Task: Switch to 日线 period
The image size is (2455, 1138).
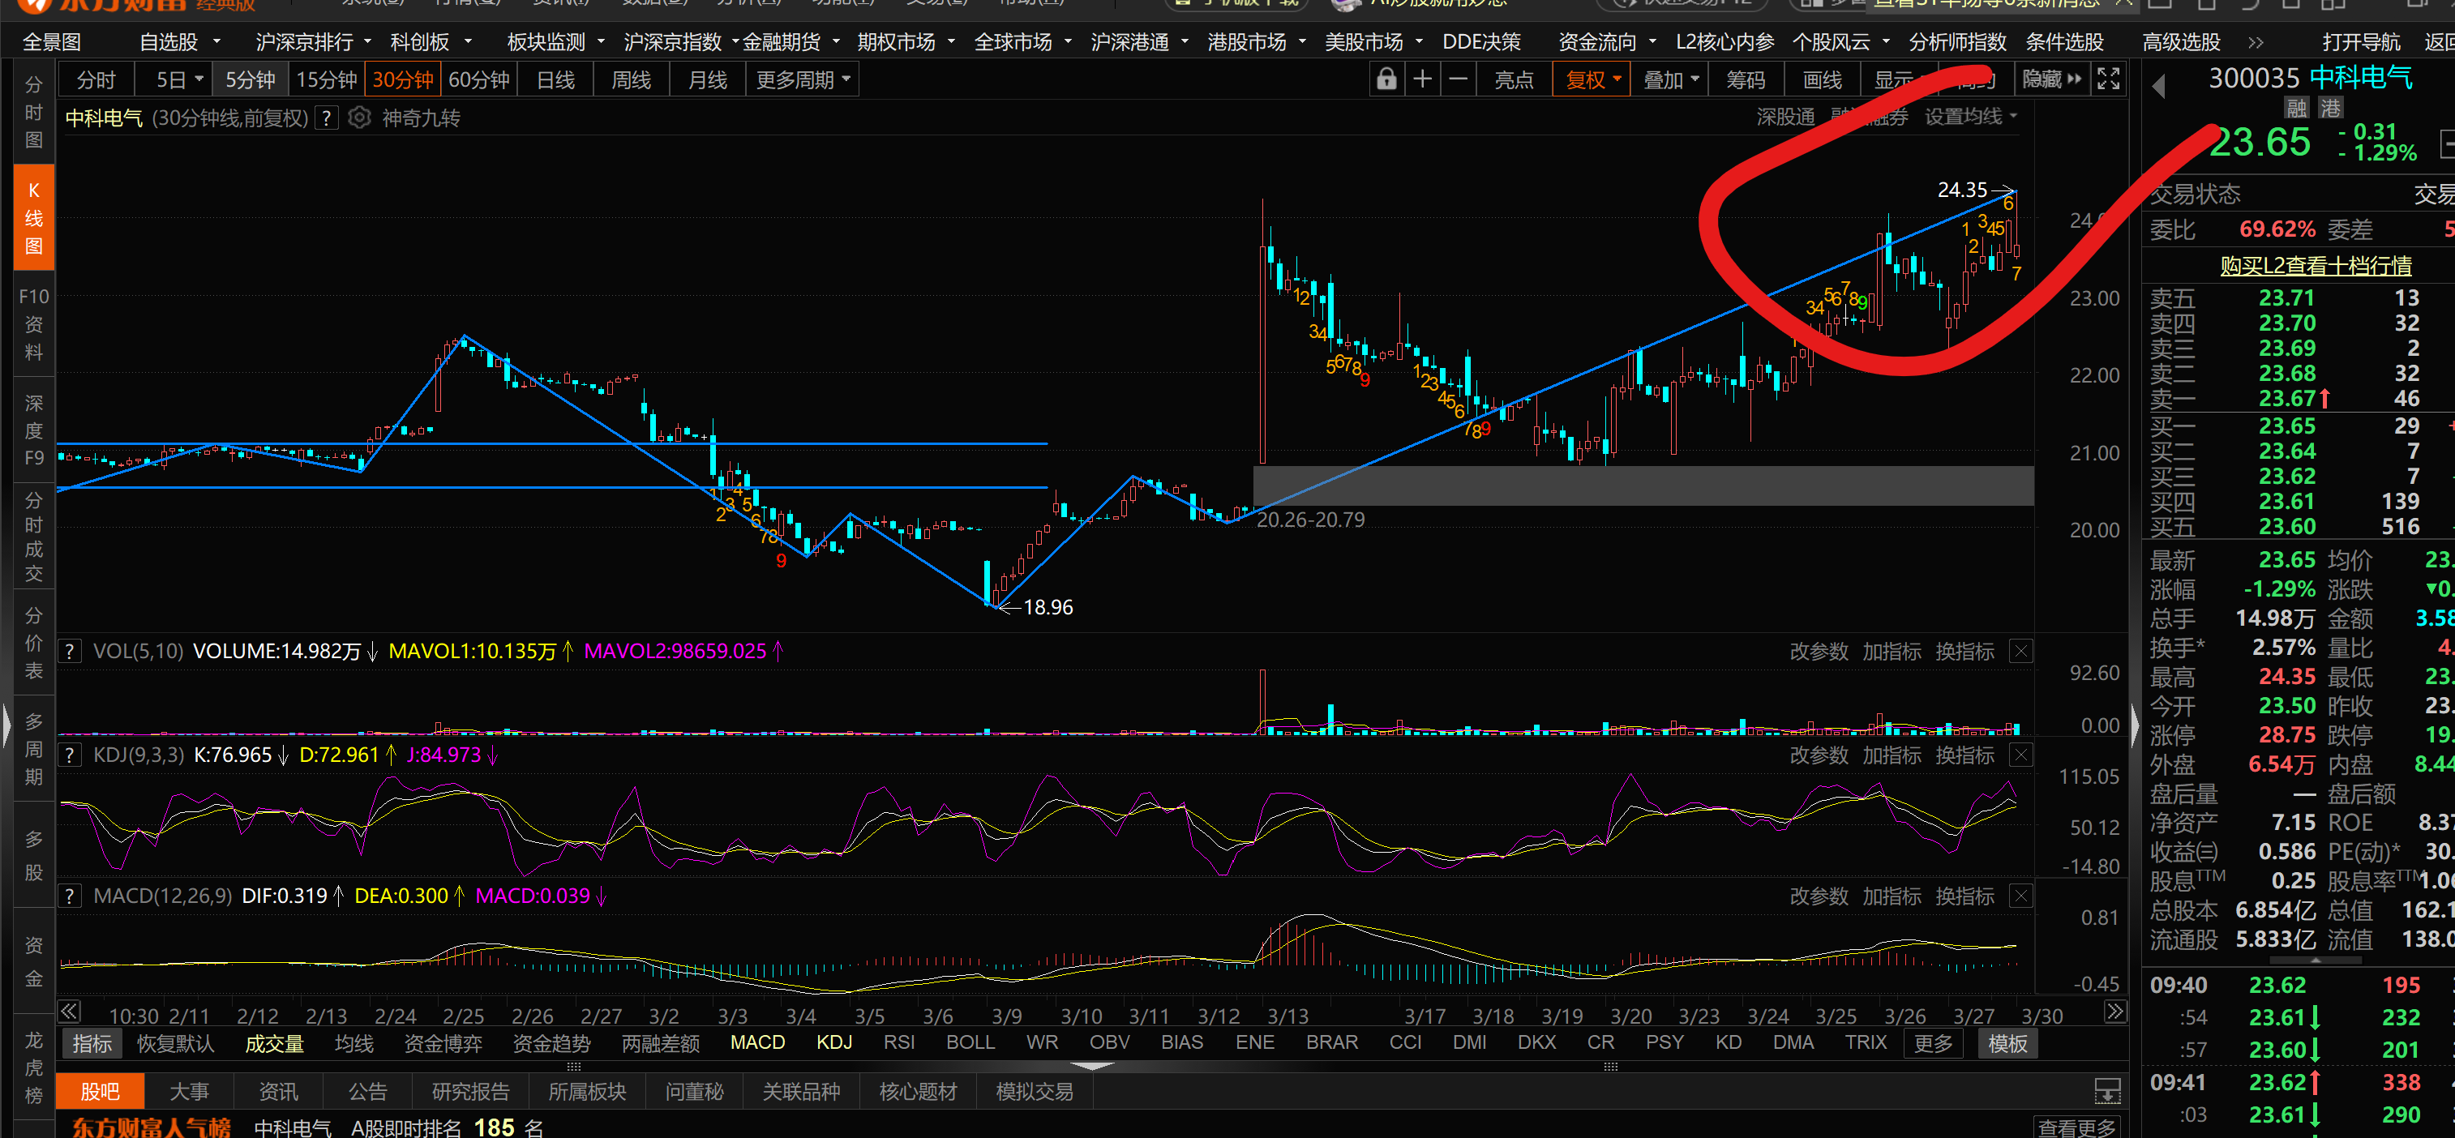Action: [x=555, y=80]
